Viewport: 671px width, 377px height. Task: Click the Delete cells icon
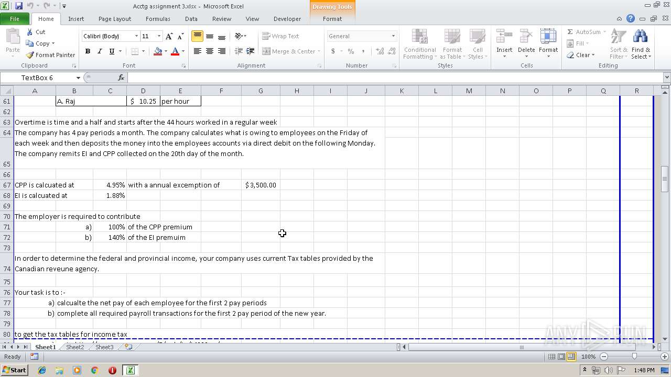click(526, 37)
